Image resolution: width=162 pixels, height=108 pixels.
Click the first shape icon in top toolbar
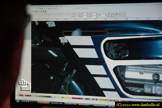75,8
